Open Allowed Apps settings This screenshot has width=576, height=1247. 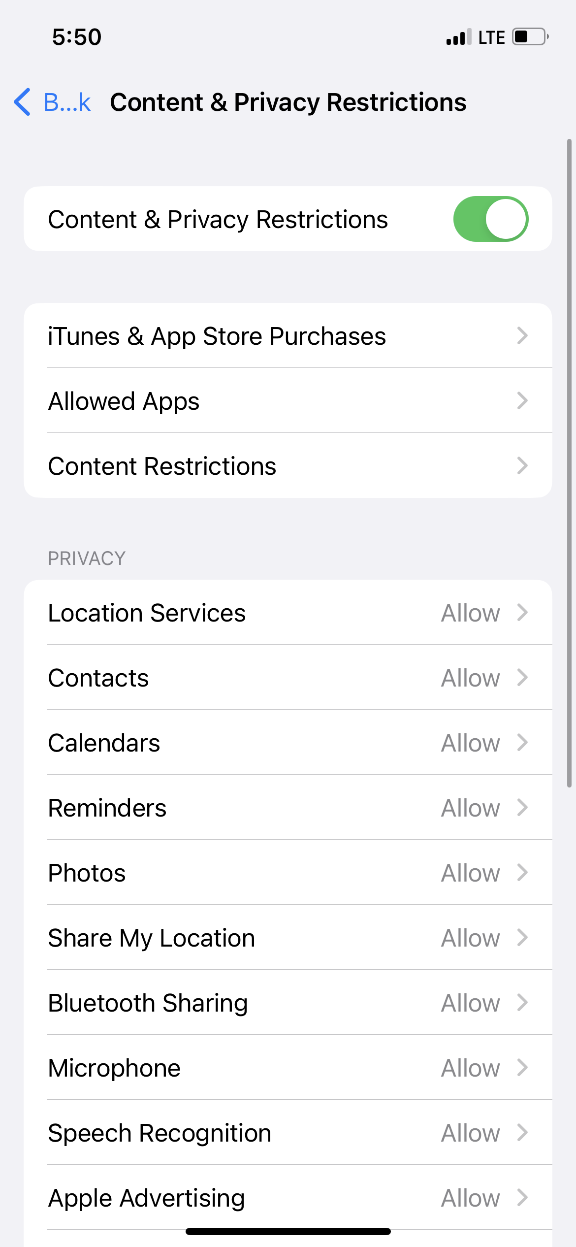pos(288,401)
